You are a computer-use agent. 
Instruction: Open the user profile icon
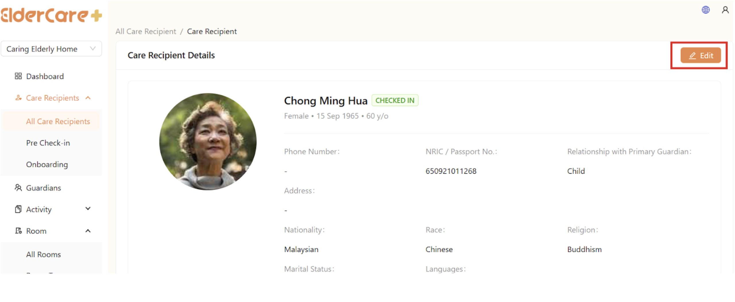pos(725,10)
